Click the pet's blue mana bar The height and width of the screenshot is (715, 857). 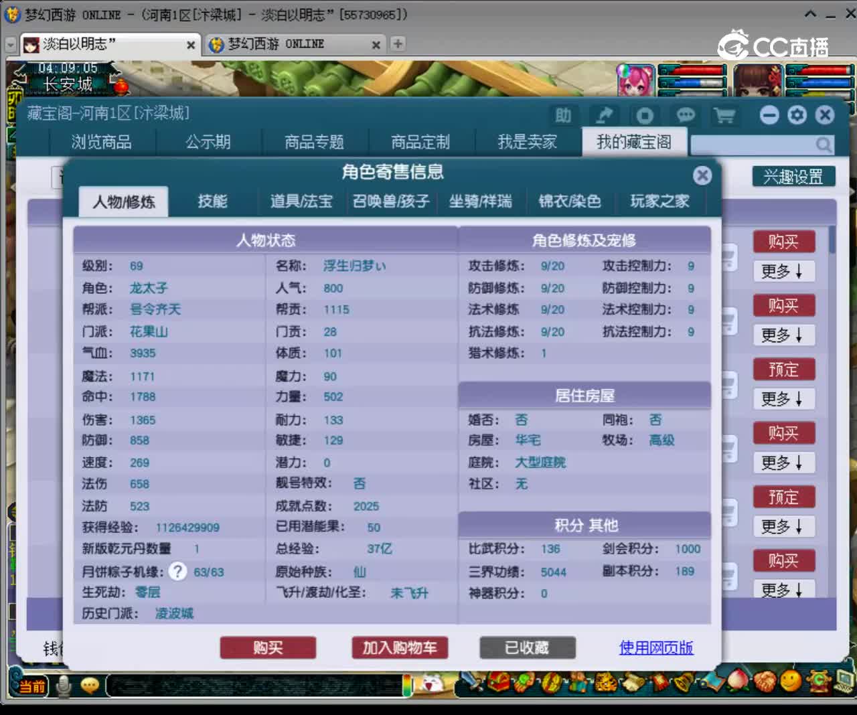click(x=692, y=83)
